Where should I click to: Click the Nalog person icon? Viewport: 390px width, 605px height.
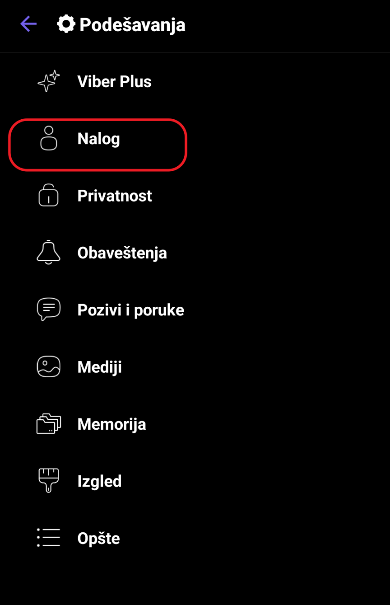pos(49,138)
